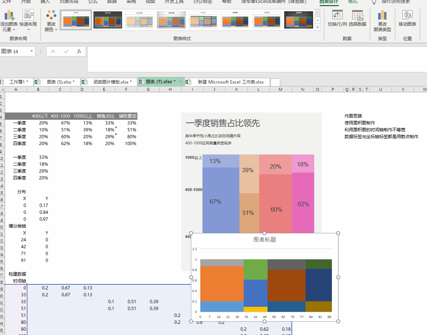Switch to 新建 Microsoft Excel 工作表.xlsx tab
This screenshot has height=335, width=427.
tap(228, 82)
